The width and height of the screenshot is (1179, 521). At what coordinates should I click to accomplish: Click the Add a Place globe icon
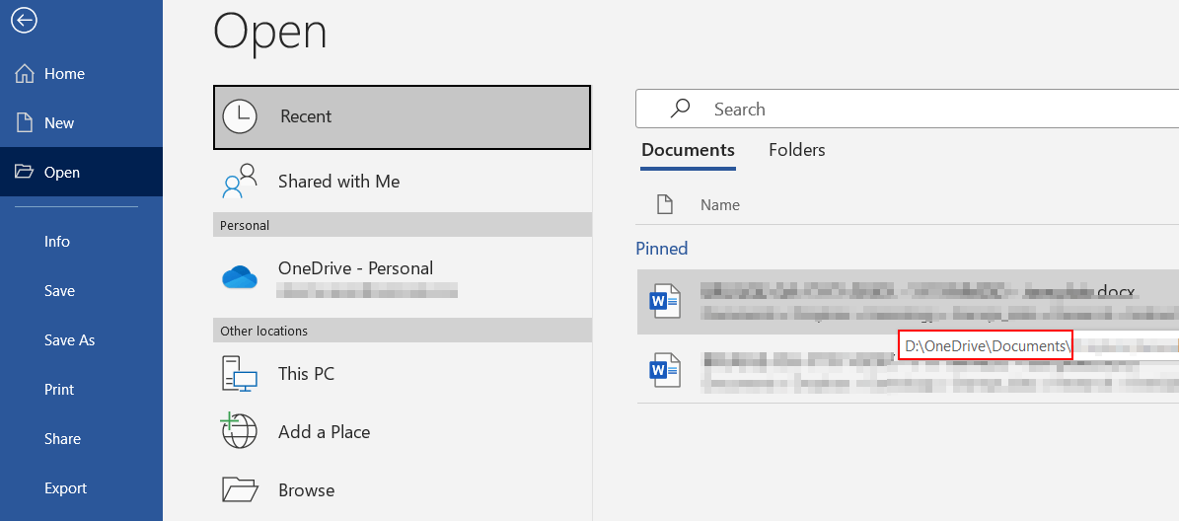[239, 431]
